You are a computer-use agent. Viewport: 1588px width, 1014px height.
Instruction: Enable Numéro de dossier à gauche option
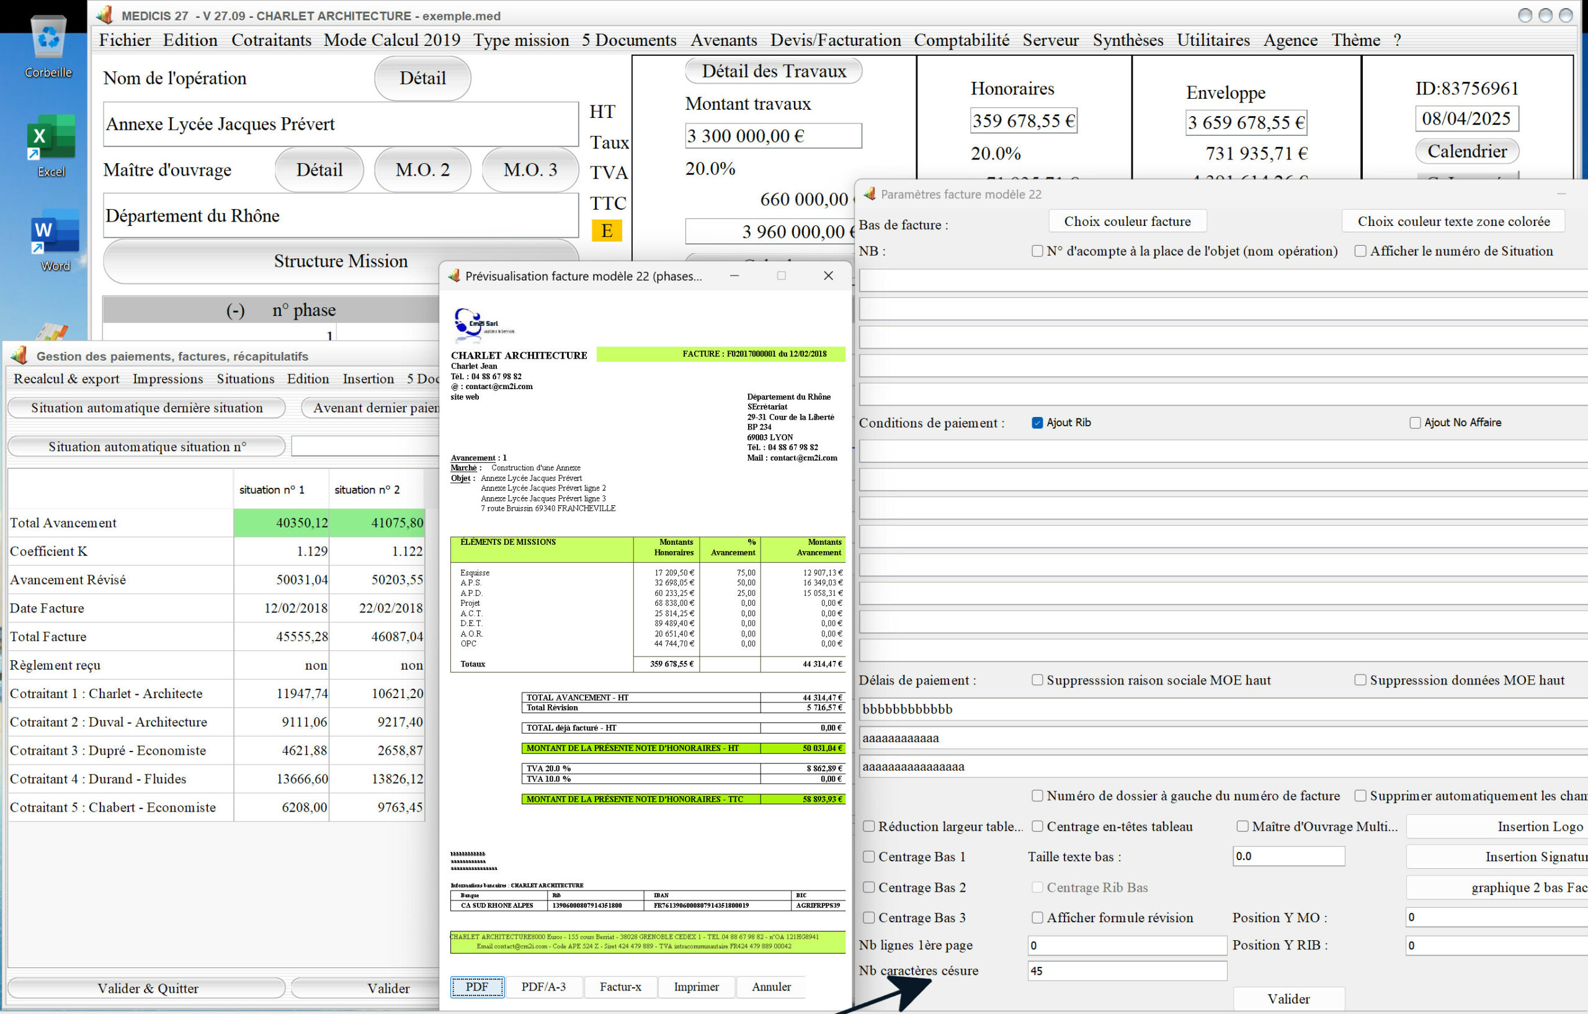click(x=1037, y=796)
